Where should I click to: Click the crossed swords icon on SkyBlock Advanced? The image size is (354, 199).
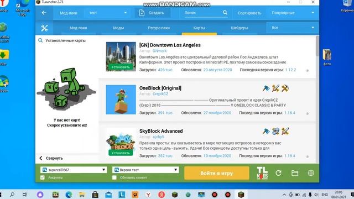coord(285,131)
